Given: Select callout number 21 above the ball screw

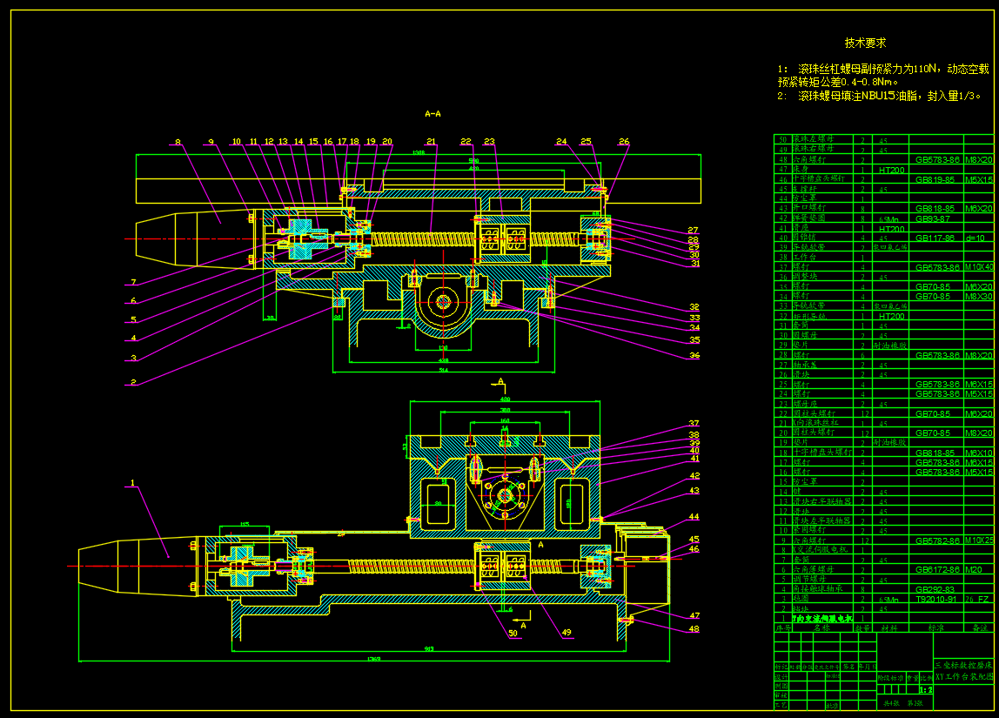Looking at the screenshot, I should (431, 141).
